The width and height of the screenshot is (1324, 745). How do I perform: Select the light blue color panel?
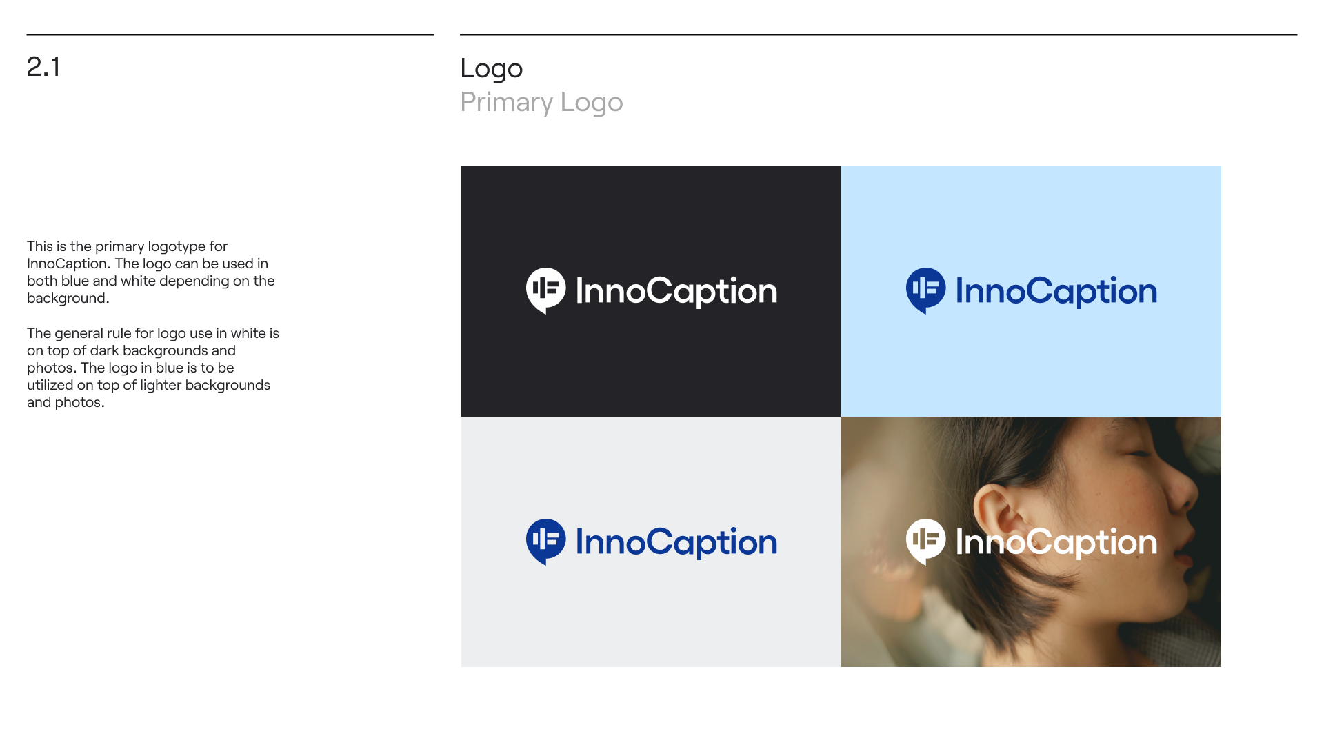[x=1031, y=291]
